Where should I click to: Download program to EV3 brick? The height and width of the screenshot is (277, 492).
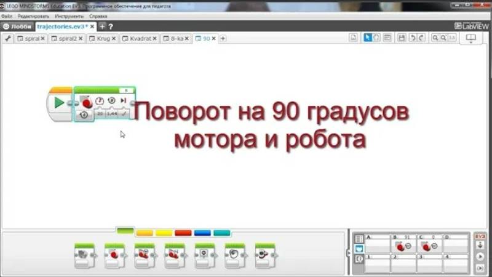pos(480,246)
